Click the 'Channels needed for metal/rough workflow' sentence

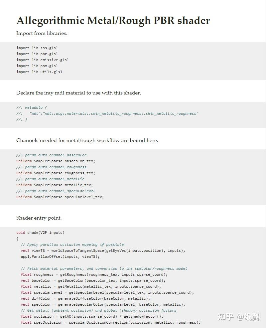pos(87,140)
